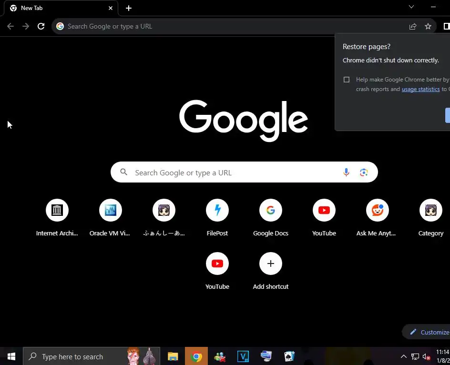450x365 pixels.
Task: Open the taskbar clock and date
Action: point(442,356)
